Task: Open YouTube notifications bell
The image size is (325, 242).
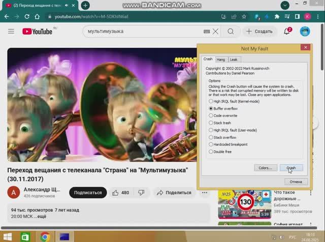Action: 287,32
